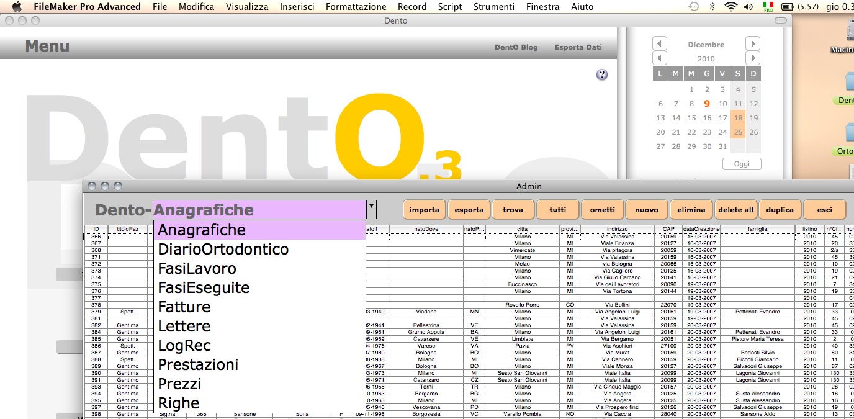Open the Finestra menu
The height and width of the screenshot is (419, 854).
pyautogui.click(x=542, y=7)
